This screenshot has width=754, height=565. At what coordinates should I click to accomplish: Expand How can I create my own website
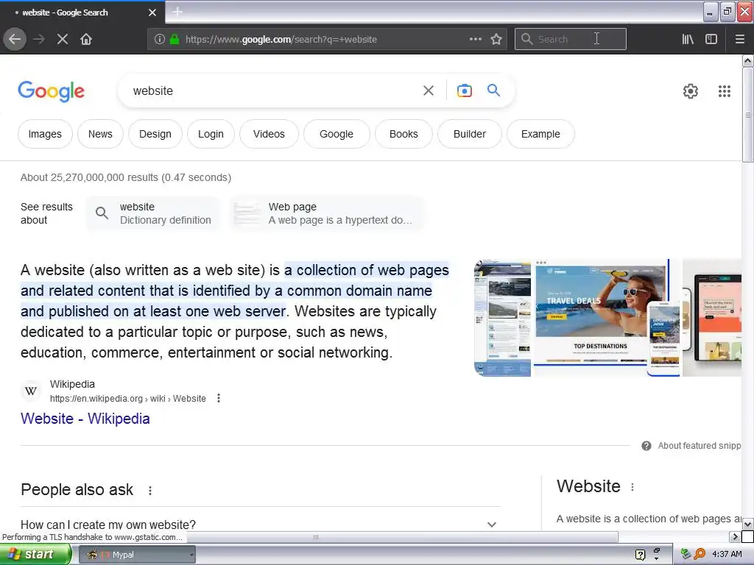[x=260, y=524]
